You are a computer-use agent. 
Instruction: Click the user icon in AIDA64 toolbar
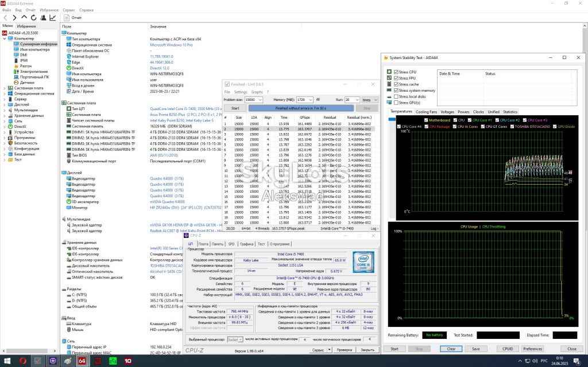click(43, 18)
